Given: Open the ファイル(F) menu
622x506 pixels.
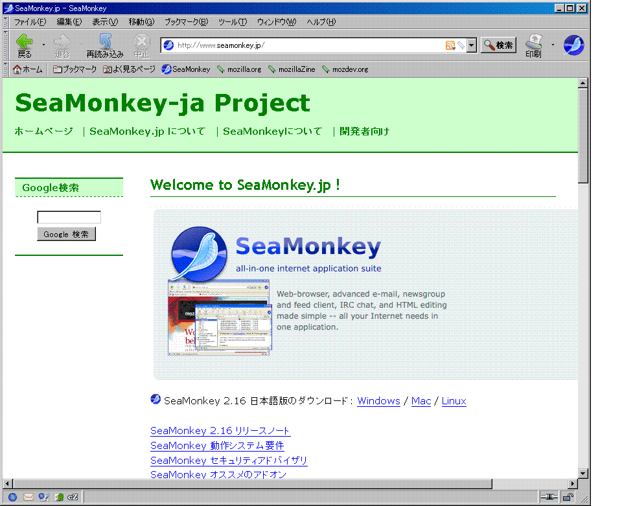Looking at the screenshot, I should click(30, 22).
